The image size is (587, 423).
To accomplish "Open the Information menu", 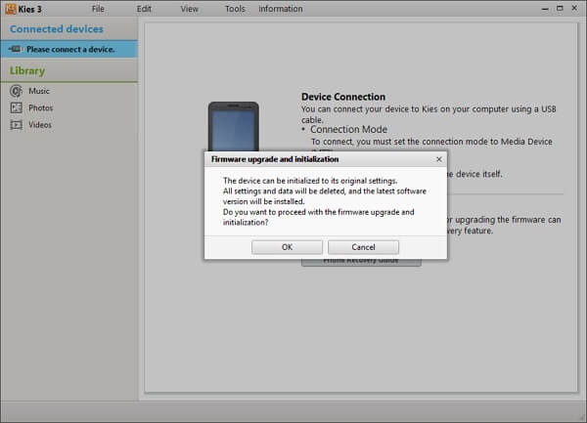I will coord(280,9).
